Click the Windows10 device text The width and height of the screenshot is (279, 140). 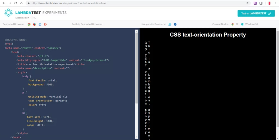coord(251,24)
